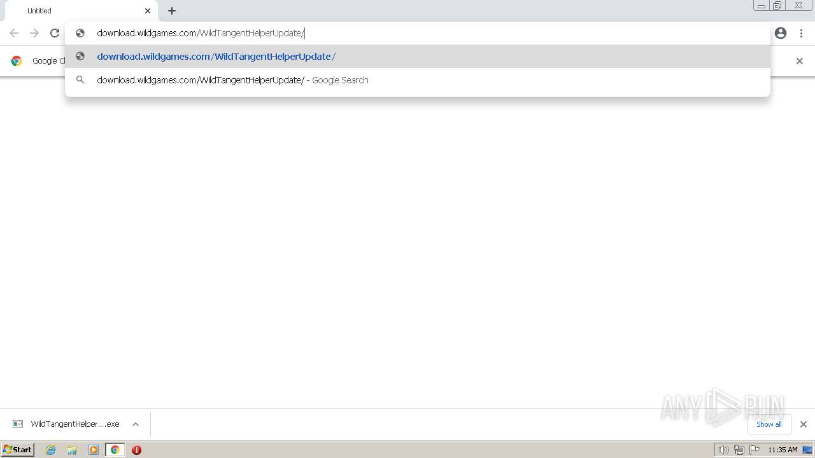Launch Internet Explorer from taskbar
The image size is (815, 458).
(51, 450)
